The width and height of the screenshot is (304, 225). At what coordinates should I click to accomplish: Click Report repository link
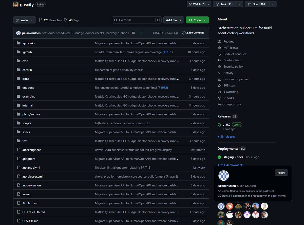pos(229,104)
